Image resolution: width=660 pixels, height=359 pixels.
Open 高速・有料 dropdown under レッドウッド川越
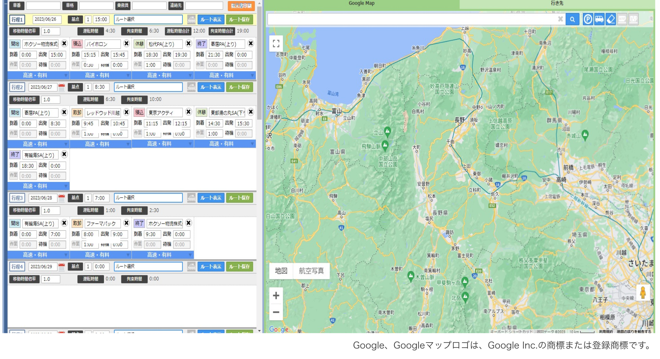coord(100,144)
